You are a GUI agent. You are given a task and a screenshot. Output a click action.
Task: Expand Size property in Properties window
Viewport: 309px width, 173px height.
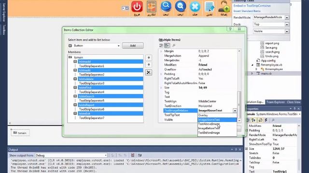click(x=246, y=148)
